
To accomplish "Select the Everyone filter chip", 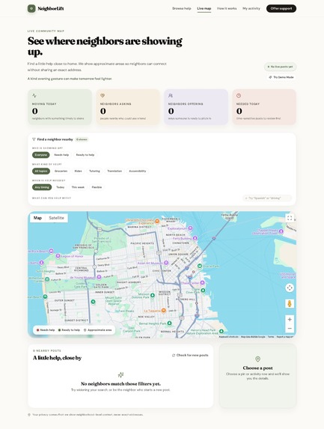I will coord(40,155).
